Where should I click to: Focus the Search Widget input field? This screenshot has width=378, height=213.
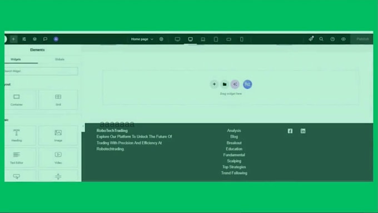pyautogui.click(x=41, y=71)
